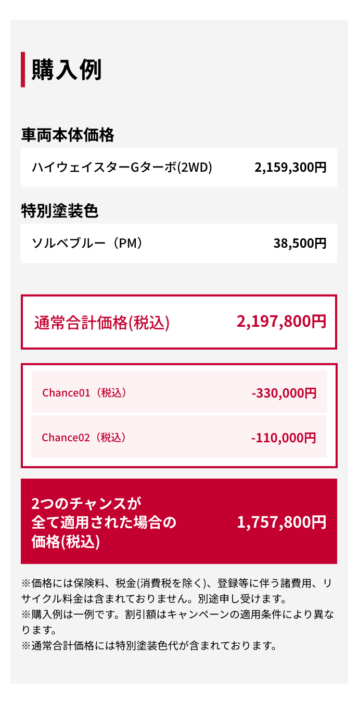
Task: Select the Chance01（税込） label
Action: tap(84, 392)
